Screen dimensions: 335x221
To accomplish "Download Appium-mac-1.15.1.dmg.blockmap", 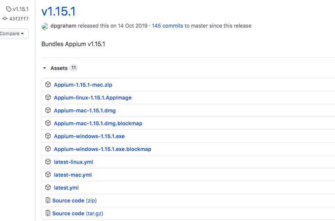I will 98,123.
